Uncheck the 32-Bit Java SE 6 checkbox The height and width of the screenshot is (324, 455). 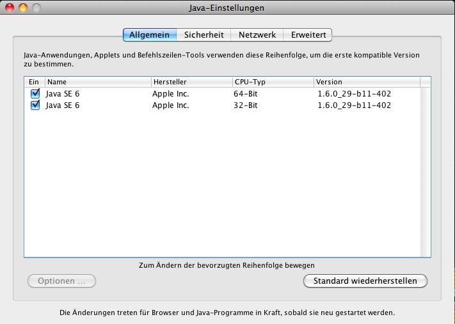pos(35,105)
